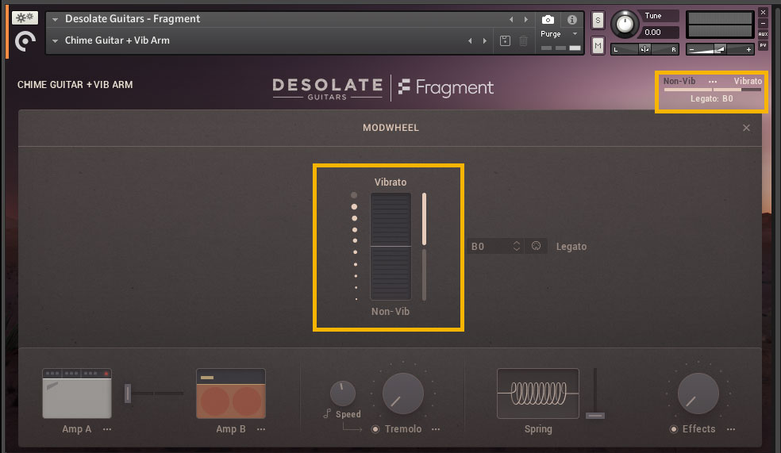The width and height of the screenshot is (781, 453).
Task: Click the camera snapshot view icon
Action: (548, 19)
